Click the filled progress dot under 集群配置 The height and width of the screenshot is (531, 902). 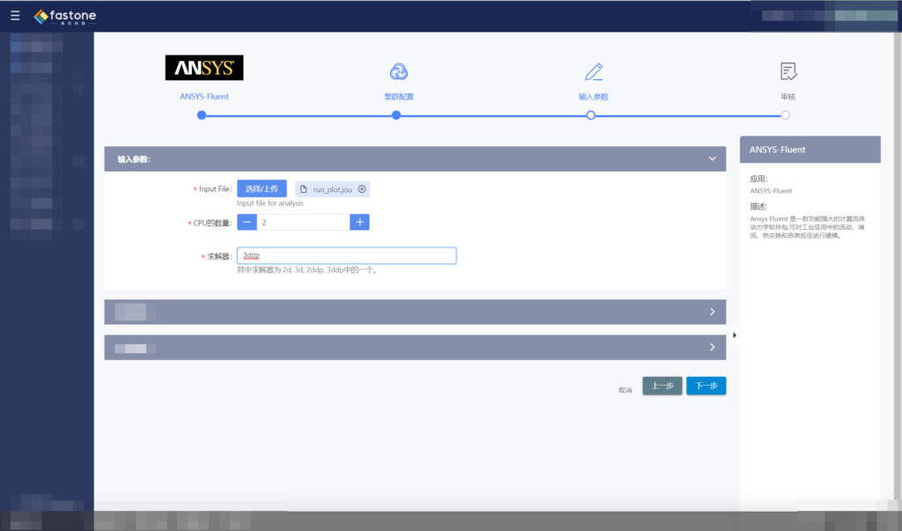coord(396,114)
